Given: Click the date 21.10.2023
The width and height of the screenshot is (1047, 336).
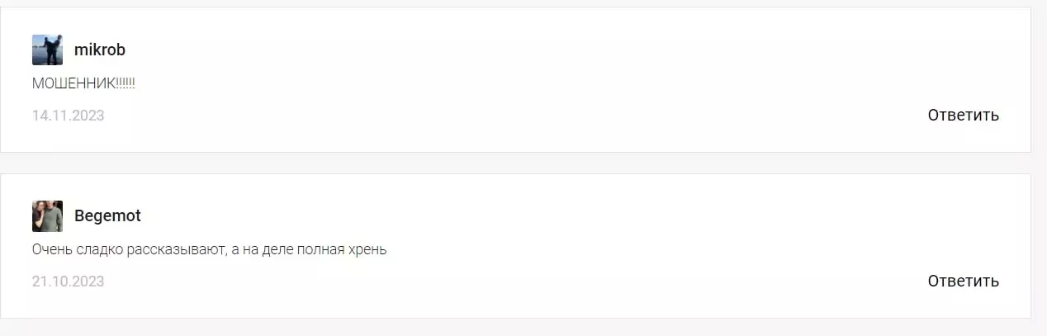Looking at the screenshot, I should 68,282.
